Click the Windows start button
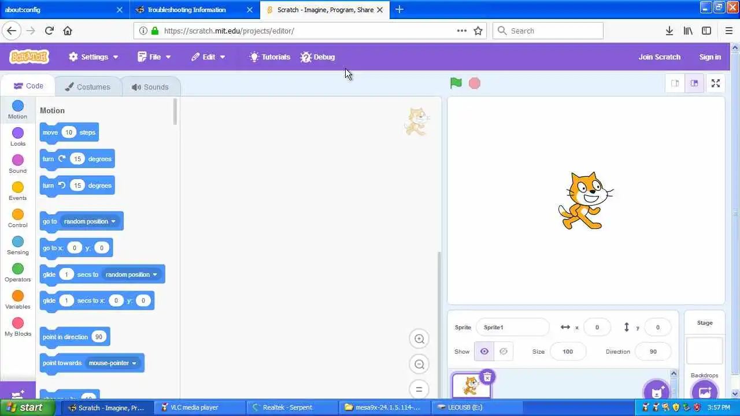Screen dimensions: 740x416 (x=28, y=407)
